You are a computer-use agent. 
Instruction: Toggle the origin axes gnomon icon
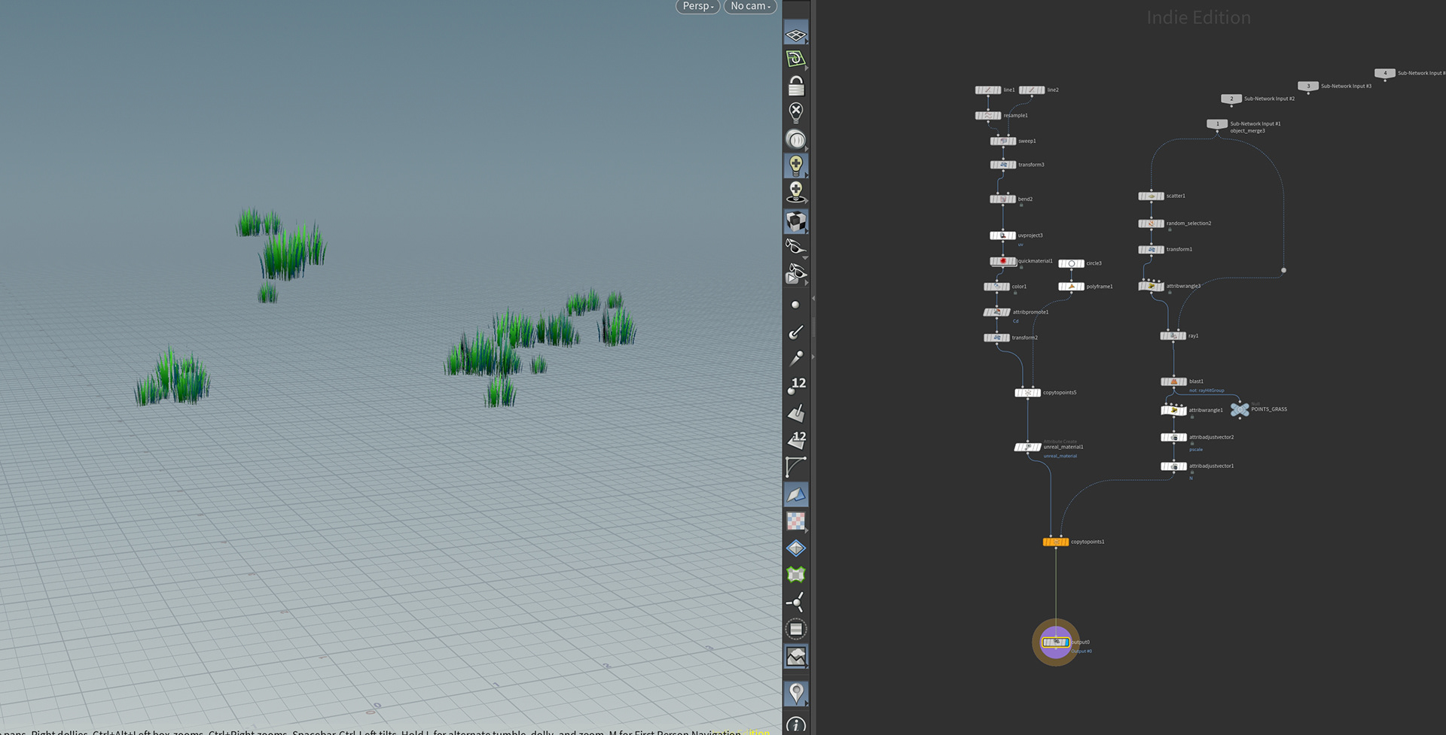tap(796, 602)
